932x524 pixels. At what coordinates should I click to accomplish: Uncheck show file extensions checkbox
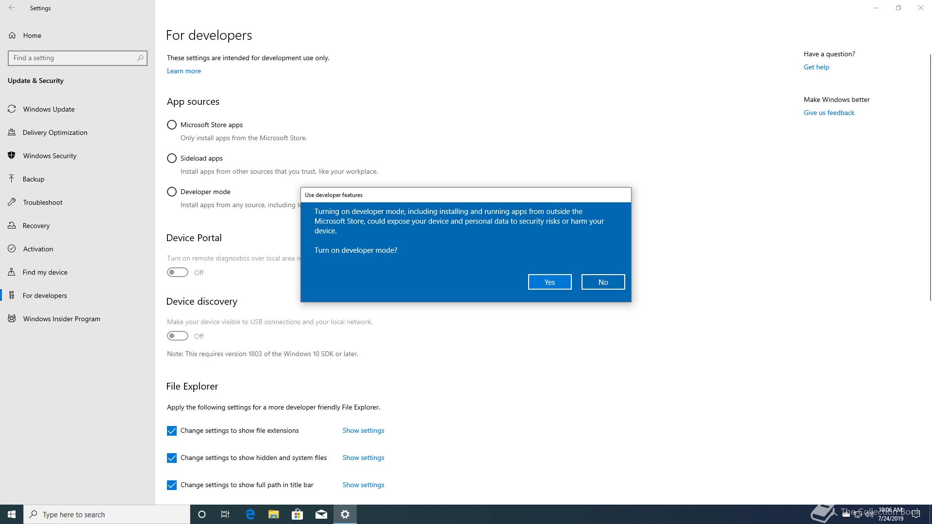pos(172,431)
